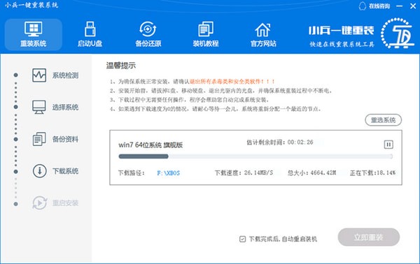Click the 重选系统 button
This screenshot has width=420, height=264.
tap(384, 120)
